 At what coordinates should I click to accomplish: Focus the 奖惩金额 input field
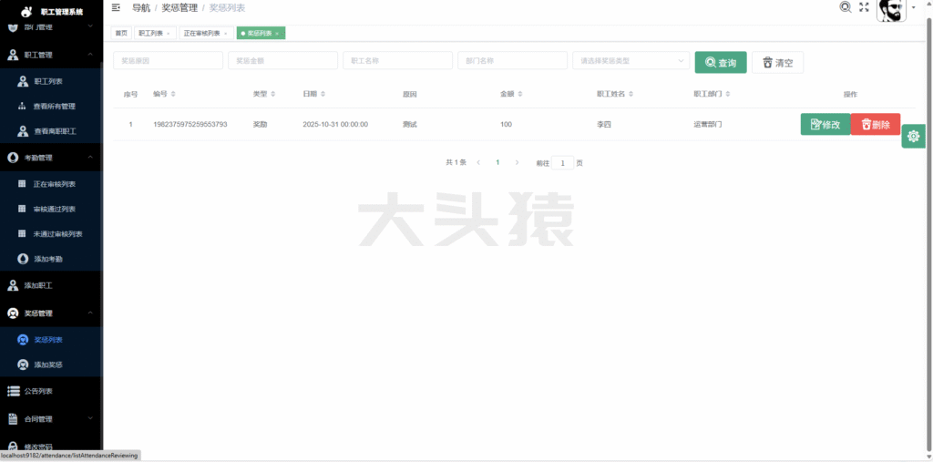282,61
